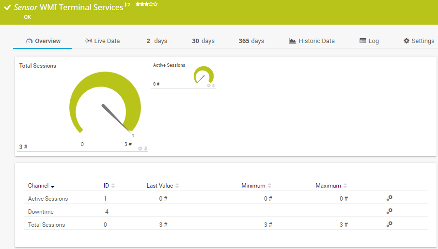Pin the Total Sessions gauge
Image resolution: width=438 pixels, height=249 pixels.
tap(145, 148)
